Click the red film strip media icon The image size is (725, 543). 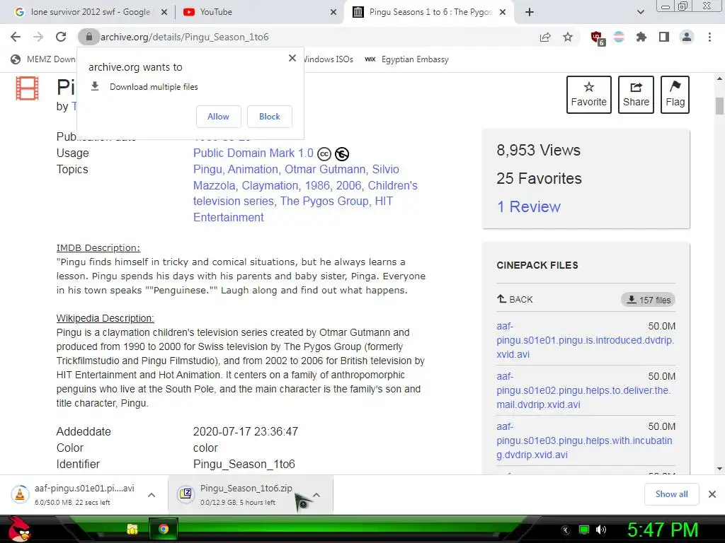pyautogui.click(x=28, y=88)
